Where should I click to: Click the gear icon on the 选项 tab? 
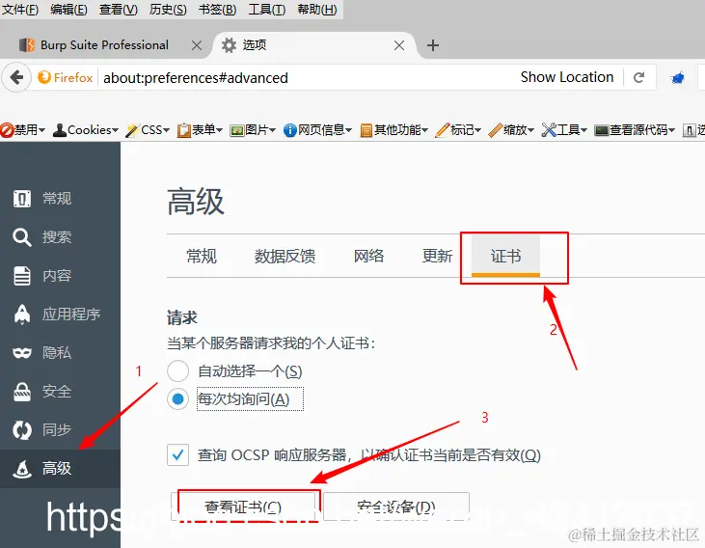click(x=229, y=45)
